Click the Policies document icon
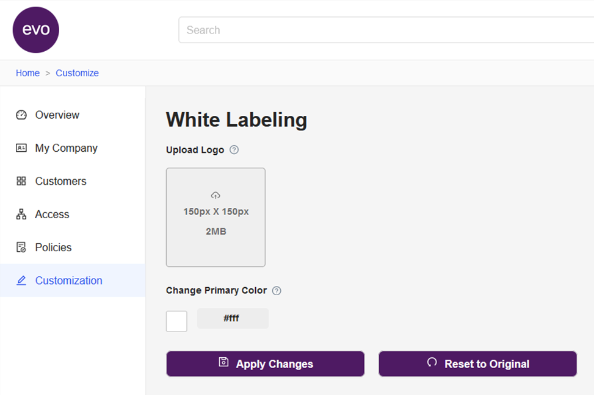Image resolution: width=594 pixels, height=395 pixels. point(21,247)
